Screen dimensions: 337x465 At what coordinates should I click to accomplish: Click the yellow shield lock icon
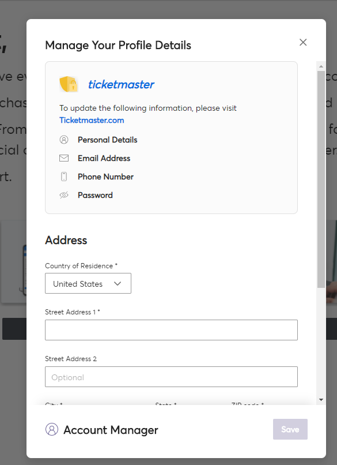pyautogui.click(x=69, y=84)
